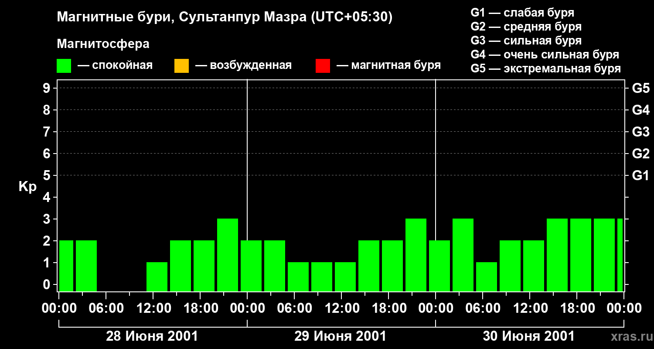The width and height of the screenshot is (654, 349).
Task: Click '06:00' time label under 28 June
Action: pyautogui.click(x=106, y=308)
